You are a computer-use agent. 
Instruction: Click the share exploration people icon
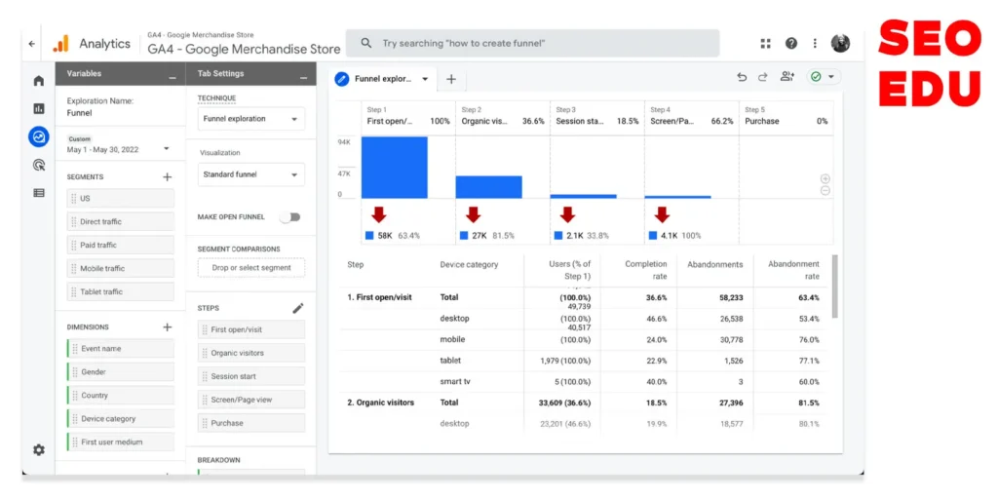(787, 77)
